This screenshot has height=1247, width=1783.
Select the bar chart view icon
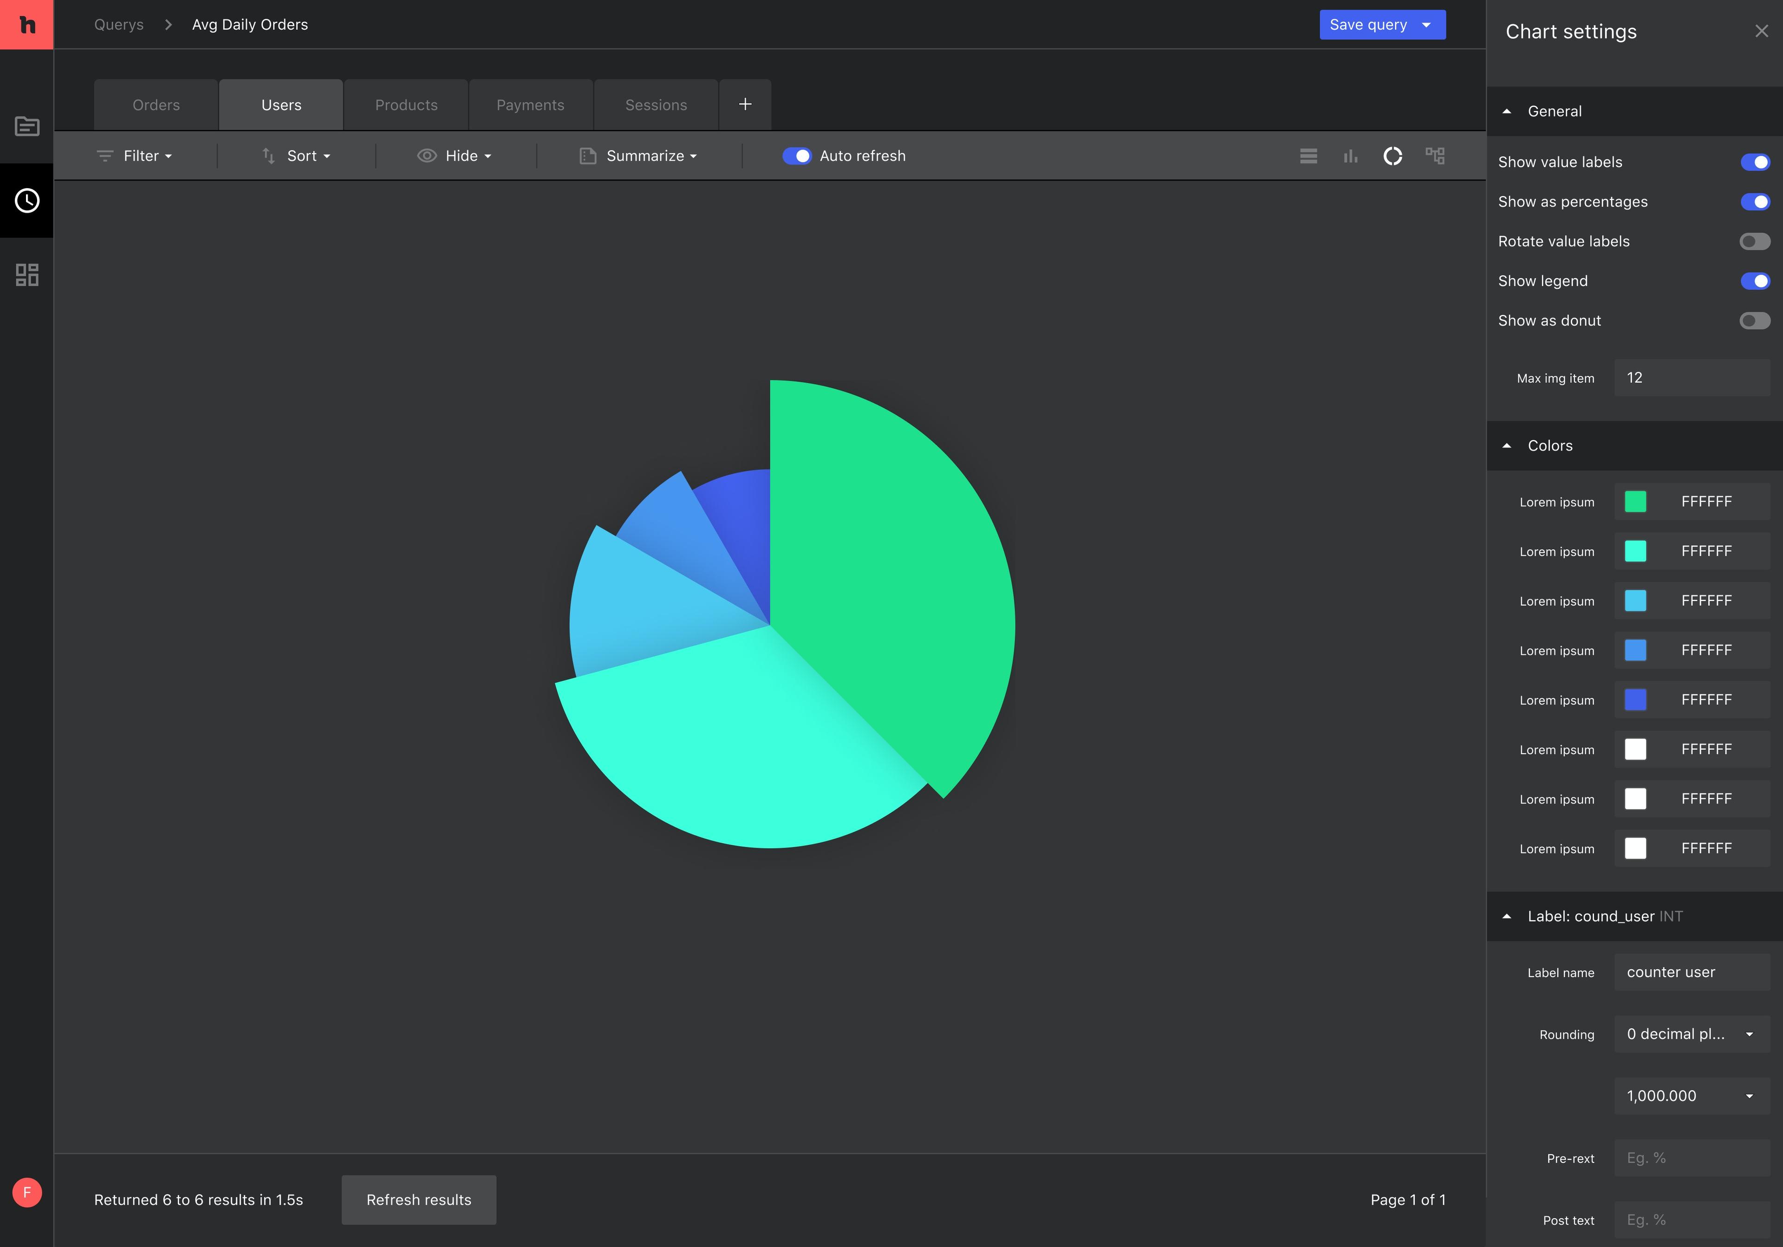pos(1350,156)
